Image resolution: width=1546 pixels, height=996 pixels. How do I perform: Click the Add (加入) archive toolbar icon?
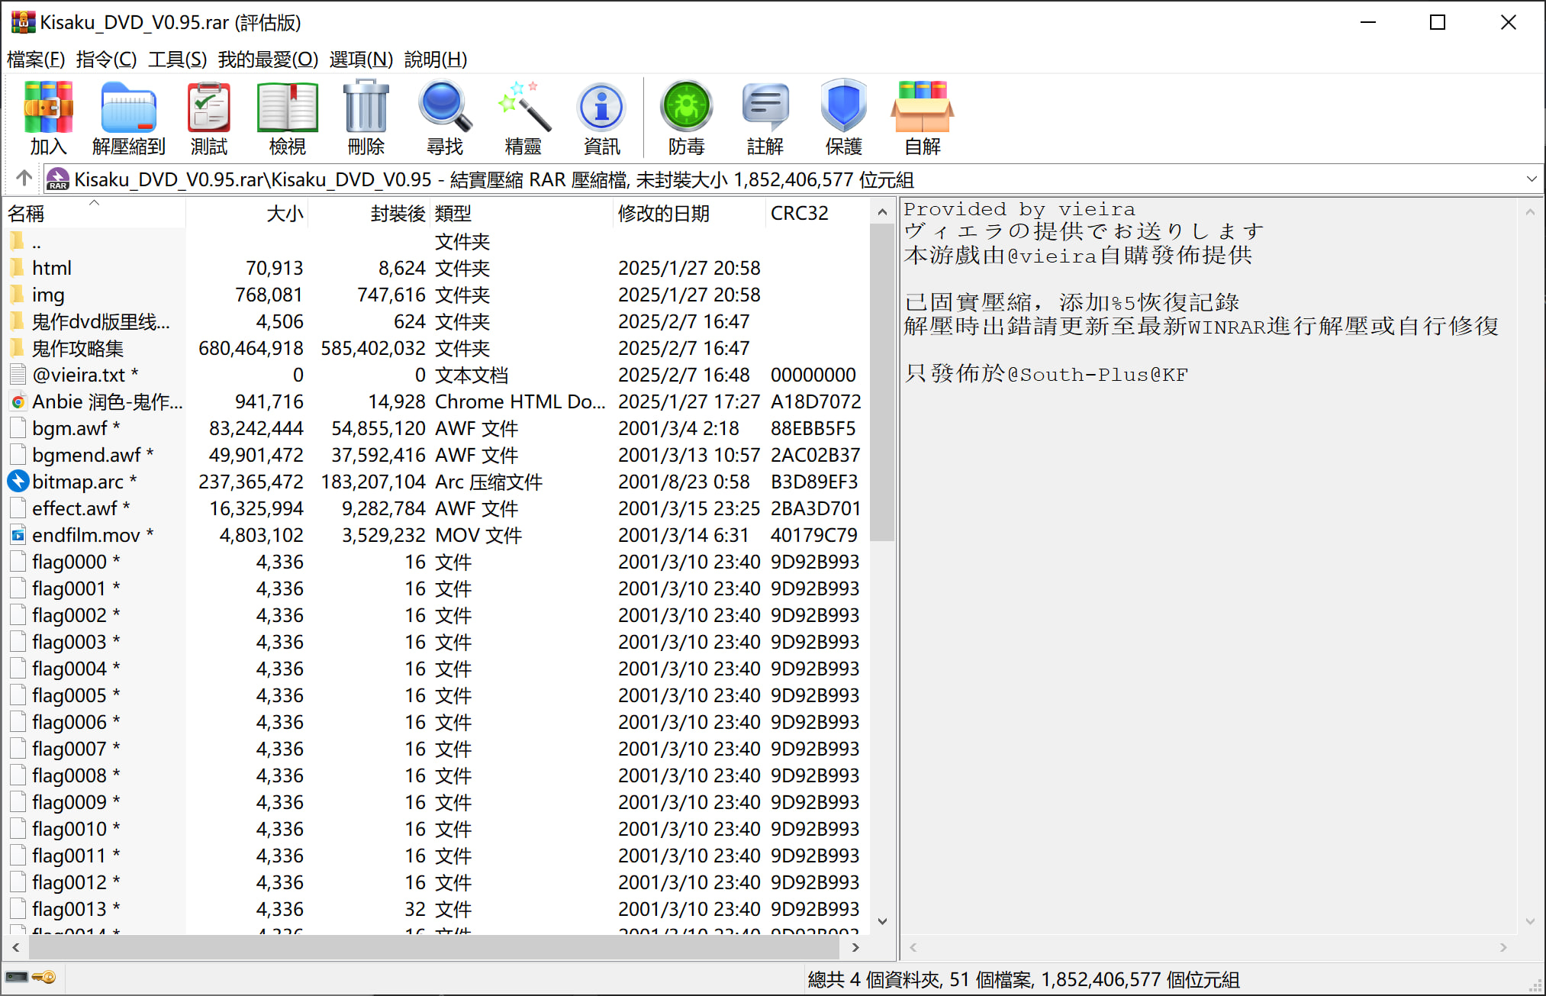[x=48, y=117]
